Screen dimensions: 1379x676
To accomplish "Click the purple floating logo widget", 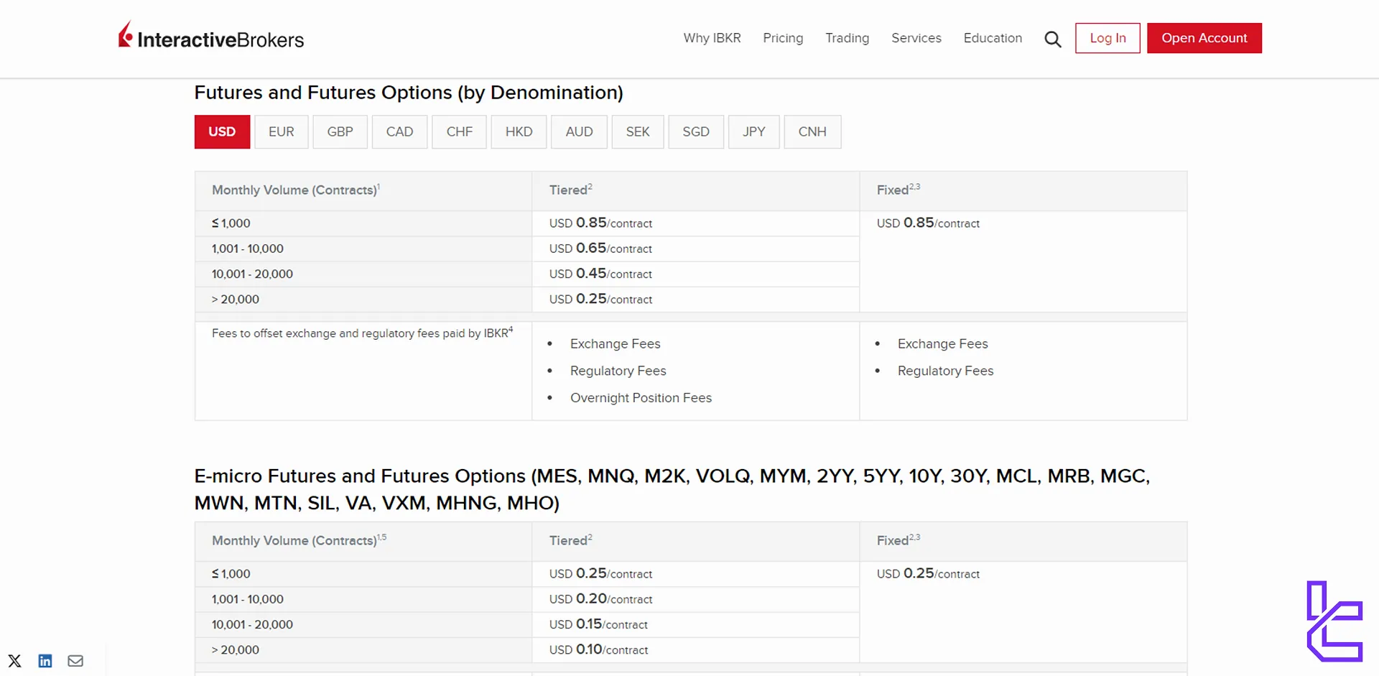I will 1334,621.
